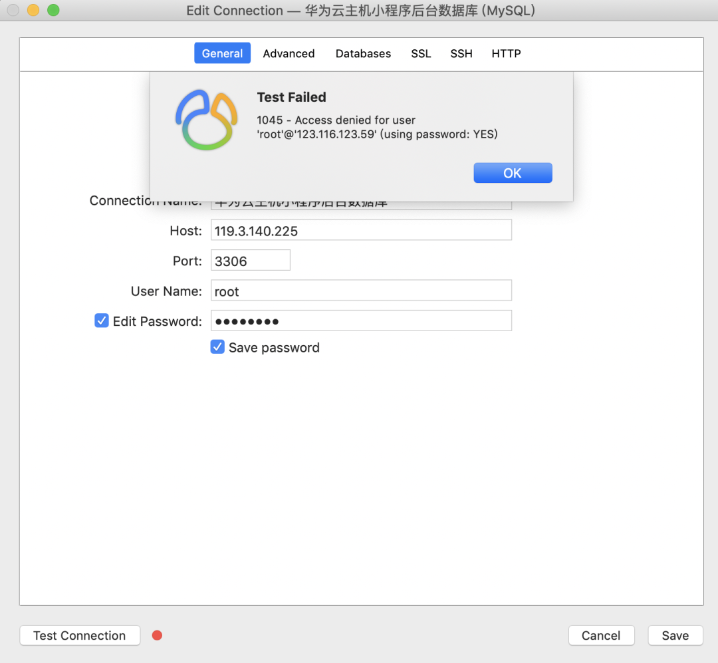Click the 'User Name:' label
Image resolution: width=718 pixels, height=663 pixels.
[x=166, y=291]
